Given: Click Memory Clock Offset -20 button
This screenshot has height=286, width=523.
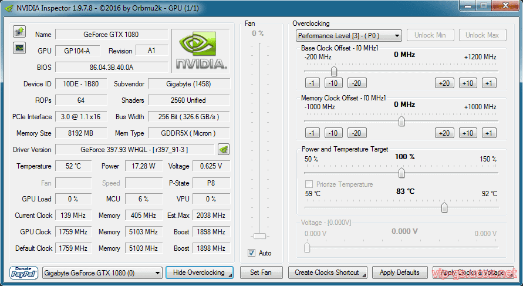Looking at the screenshot, I should pos(357,133).
